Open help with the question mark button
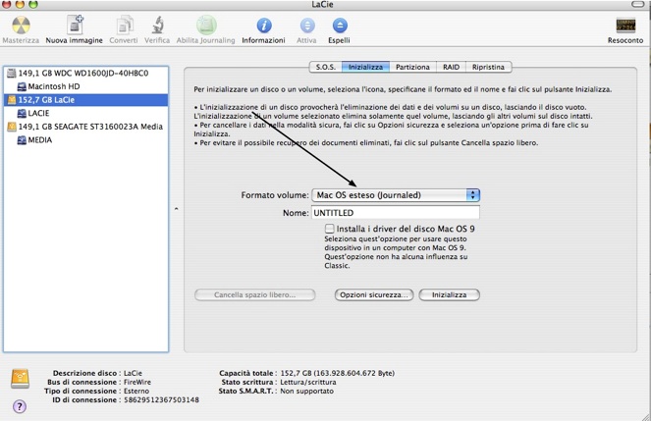Viewport: 651px width, 421px height. 20,406
